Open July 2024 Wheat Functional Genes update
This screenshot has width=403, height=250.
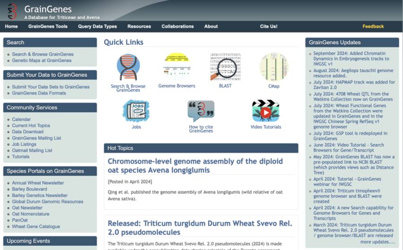point(350,116)
